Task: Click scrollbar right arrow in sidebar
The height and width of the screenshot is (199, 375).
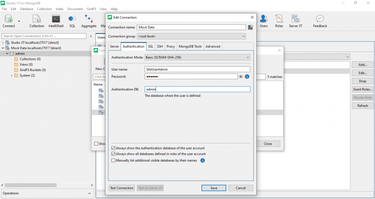Action: [92, 185]
